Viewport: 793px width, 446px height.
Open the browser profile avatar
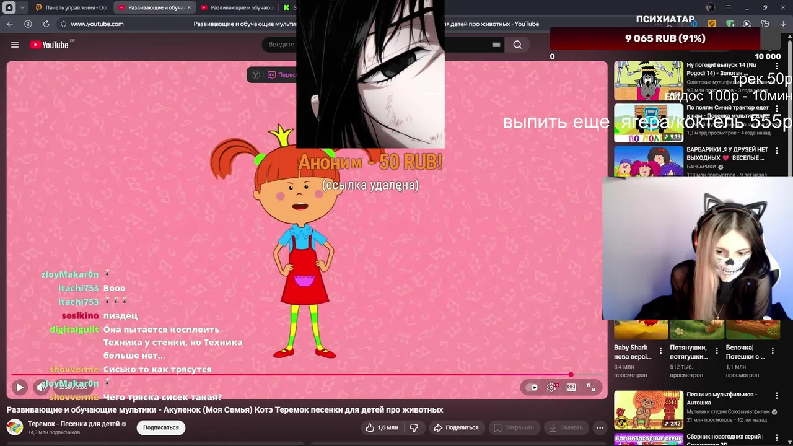tap(710, 7)
